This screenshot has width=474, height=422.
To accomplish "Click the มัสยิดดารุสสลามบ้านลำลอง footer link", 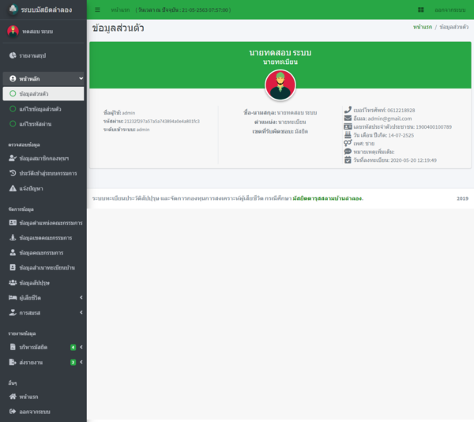I will point(327,198).
